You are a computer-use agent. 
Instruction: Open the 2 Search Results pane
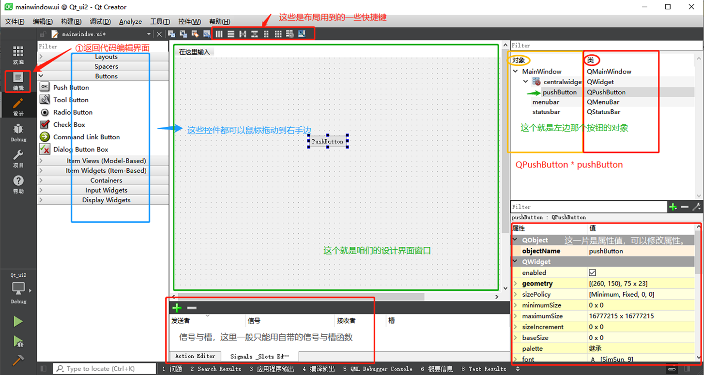(x=215, y=369)
